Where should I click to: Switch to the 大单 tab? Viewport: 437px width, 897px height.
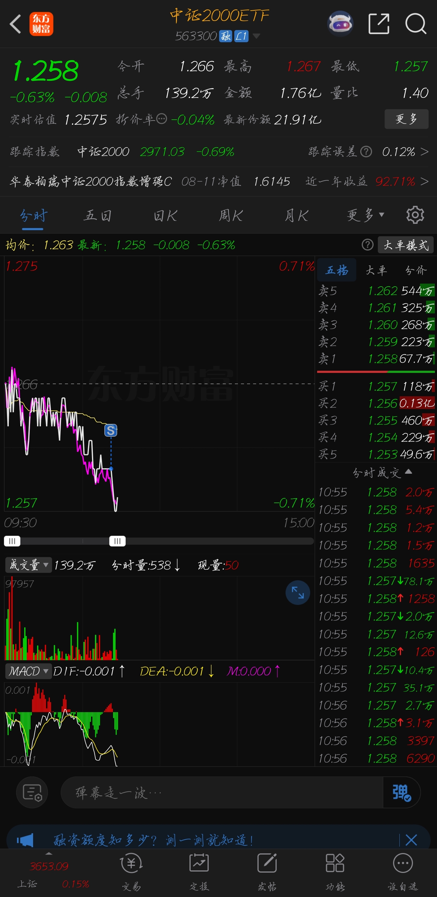click(x=376, y=270)
